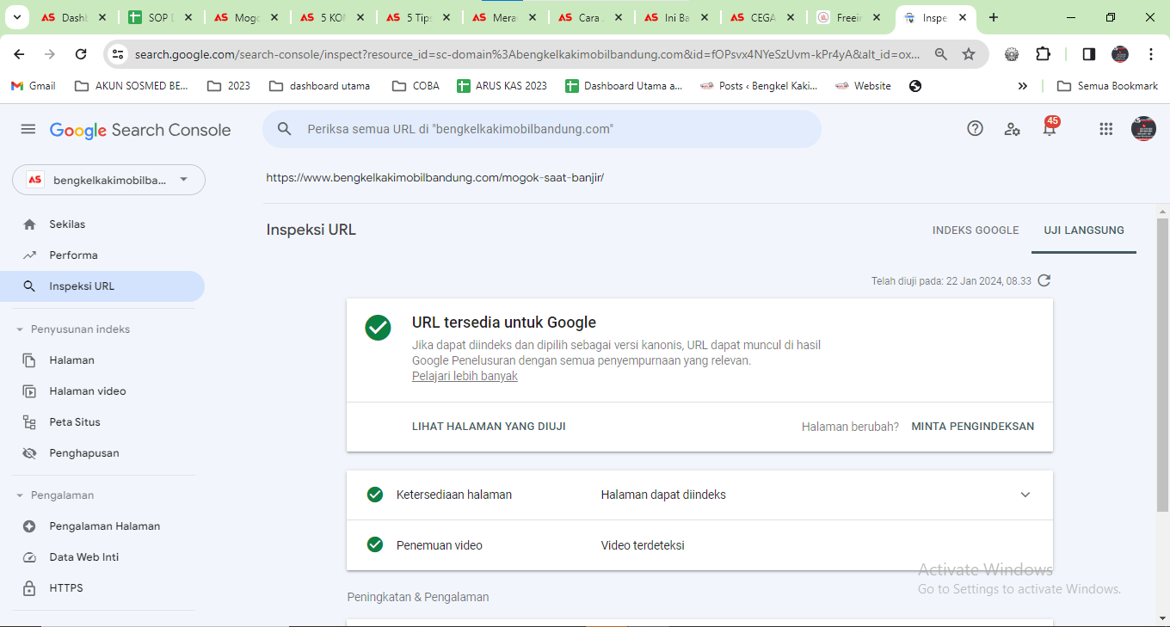
Task: Click the Google Search Console logo
Action: [x=140, y=130]
